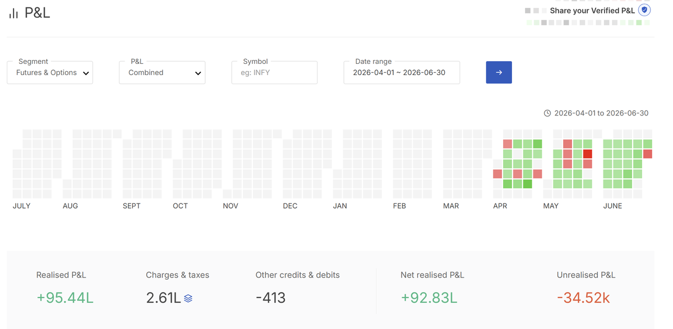
Task: Click Other credits & debits value -413
Action: (270, 298)
